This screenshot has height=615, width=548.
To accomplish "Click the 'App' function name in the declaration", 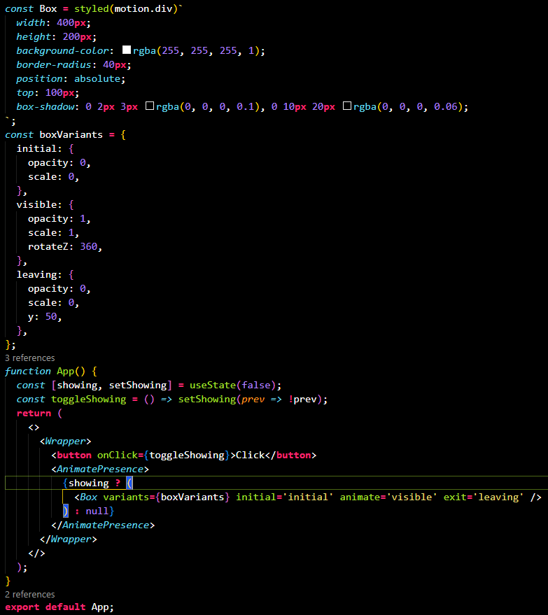I will tap(65, 371).
